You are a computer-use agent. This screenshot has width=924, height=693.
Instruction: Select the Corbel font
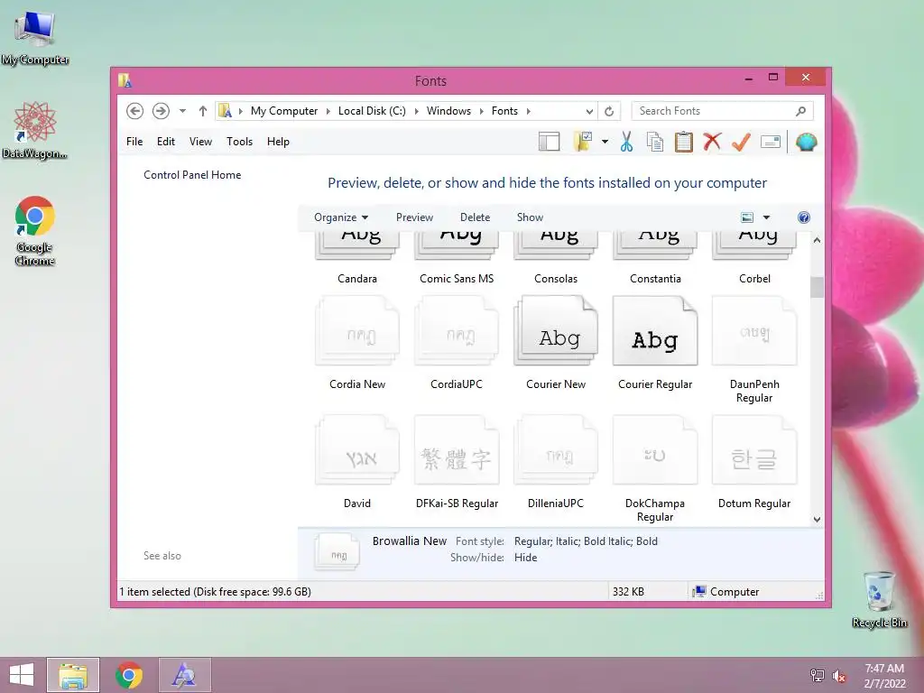(x=754, y=257)
